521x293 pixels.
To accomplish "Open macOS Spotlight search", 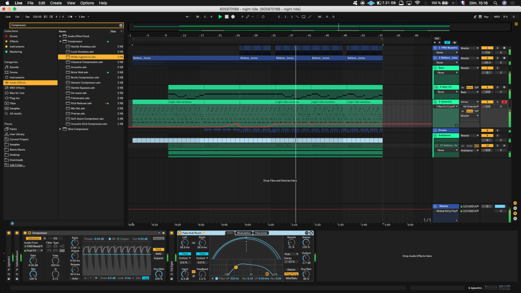I will pyautogui.click(x=495, y=3).
